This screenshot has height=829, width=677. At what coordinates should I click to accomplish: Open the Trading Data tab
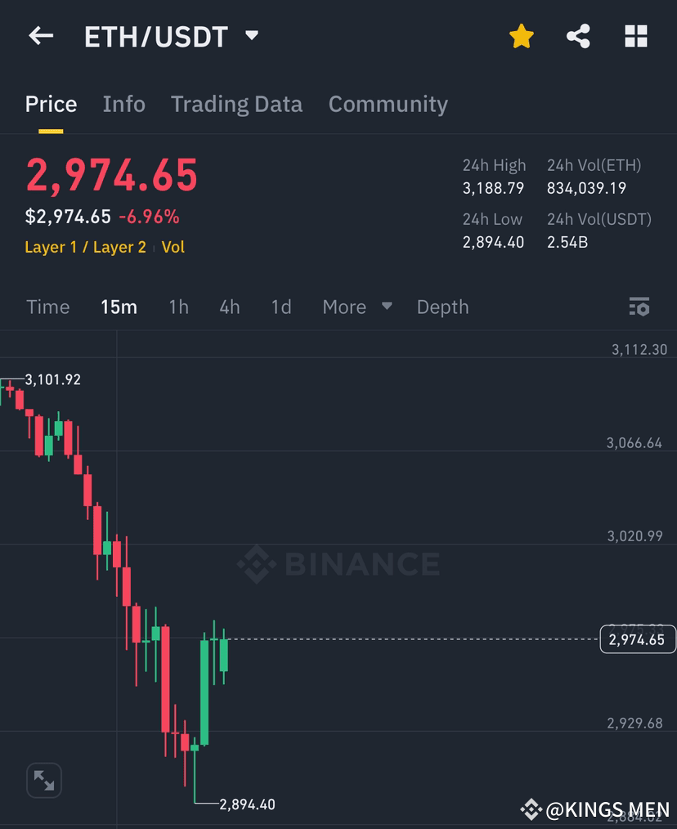(x=236, y=104)
